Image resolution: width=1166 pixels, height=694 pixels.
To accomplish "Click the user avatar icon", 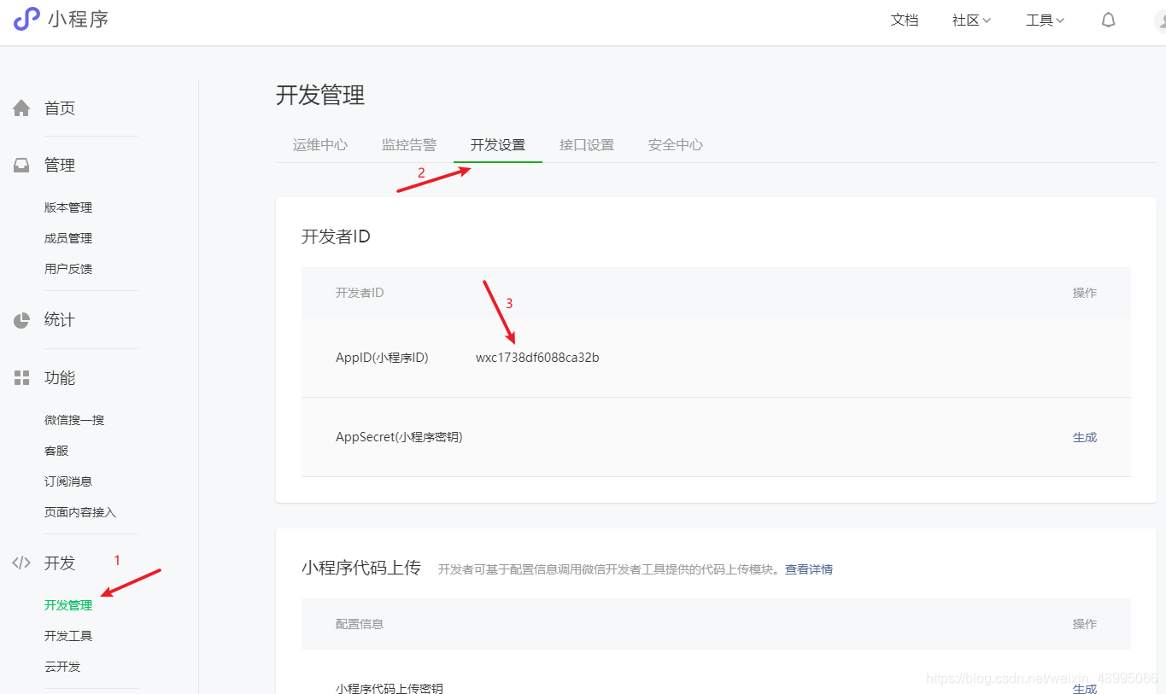I will coord(1159,20).
